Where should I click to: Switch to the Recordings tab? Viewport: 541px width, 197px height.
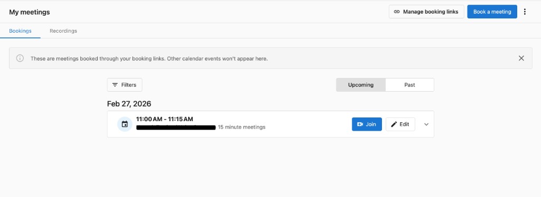coord(63,31)
